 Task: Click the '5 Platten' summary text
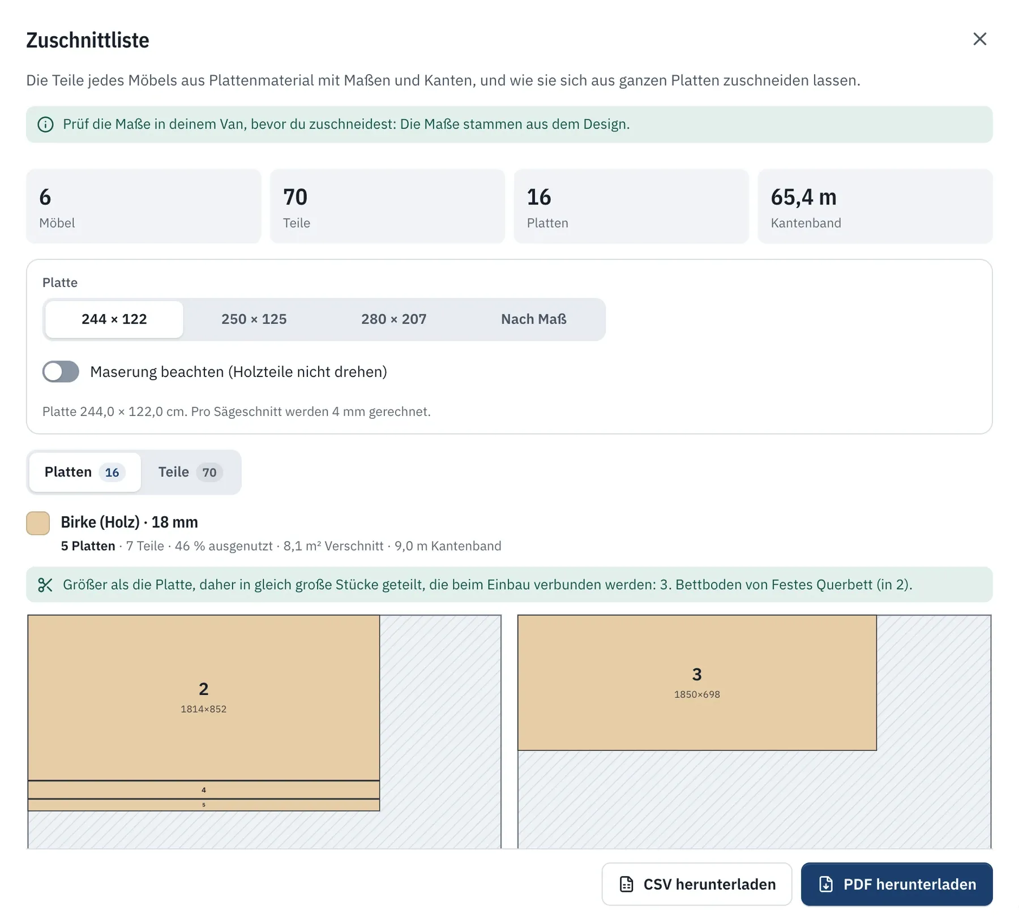pyautogui.click(x=88, y=546)
